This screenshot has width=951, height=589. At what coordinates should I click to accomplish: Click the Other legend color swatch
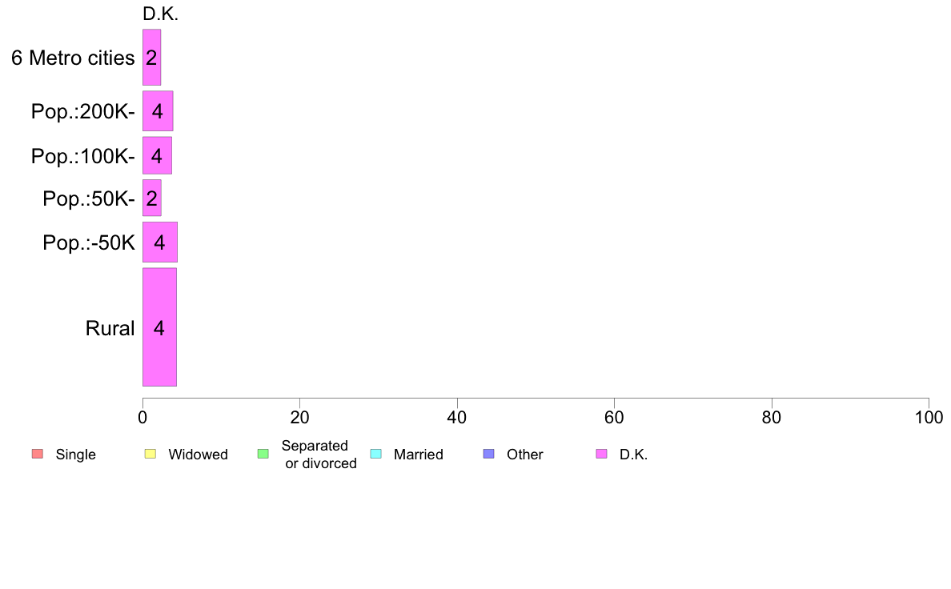tap(489, 455)
